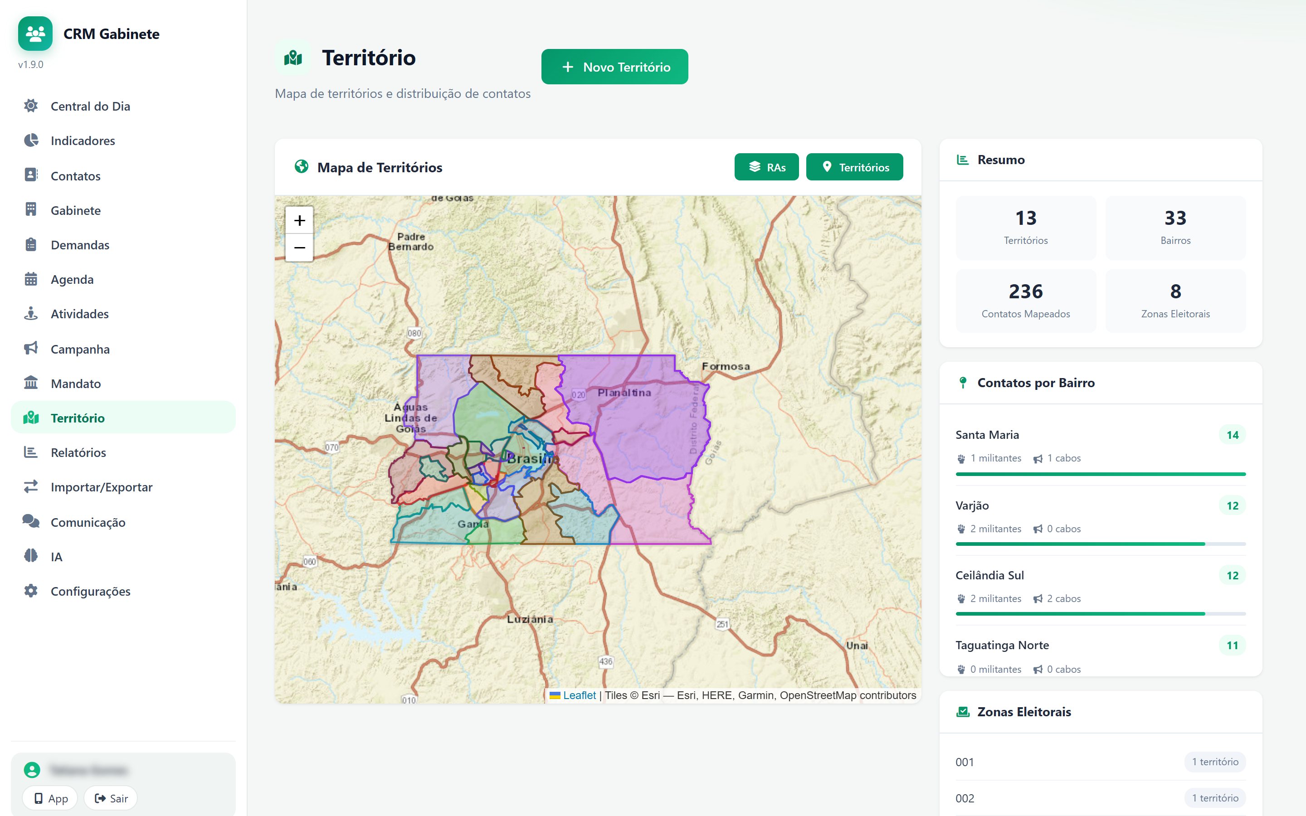
Task: Open Demandas clipboard icon
Action: click(x=31, y=244)
